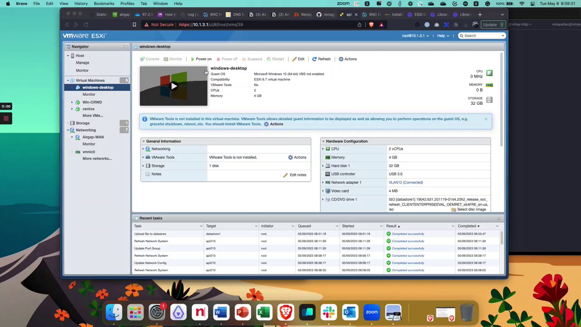The height and width of the screenshot is (327, 581).
Task: Play the VM console preview thumbnail
Action: [173, 86]
